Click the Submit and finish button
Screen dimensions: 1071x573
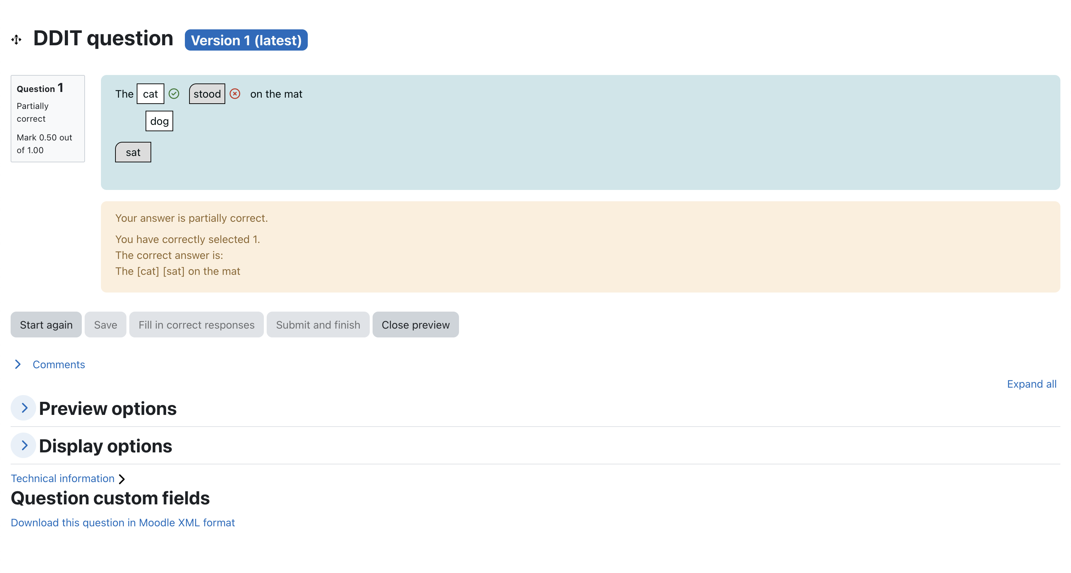pos(318,325)
